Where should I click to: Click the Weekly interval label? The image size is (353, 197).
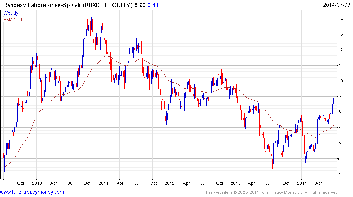(x=11, y=13)
